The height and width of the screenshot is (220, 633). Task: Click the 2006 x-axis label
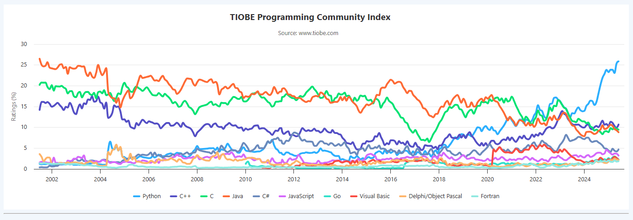coord(149,179)
